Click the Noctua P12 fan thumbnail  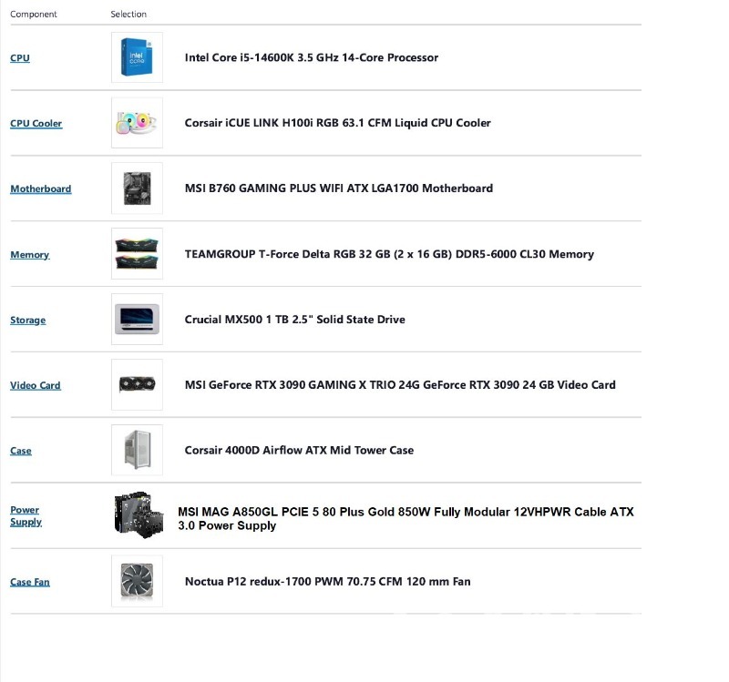tap(137, 581)
